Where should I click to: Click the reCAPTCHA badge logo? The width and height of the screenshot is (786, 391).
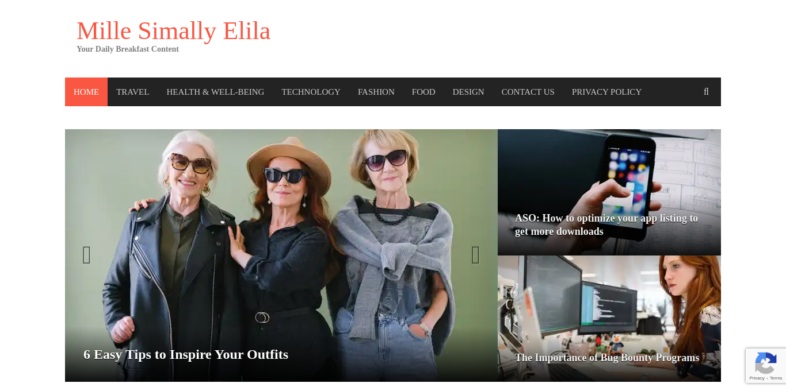click(x=765, y=363)
